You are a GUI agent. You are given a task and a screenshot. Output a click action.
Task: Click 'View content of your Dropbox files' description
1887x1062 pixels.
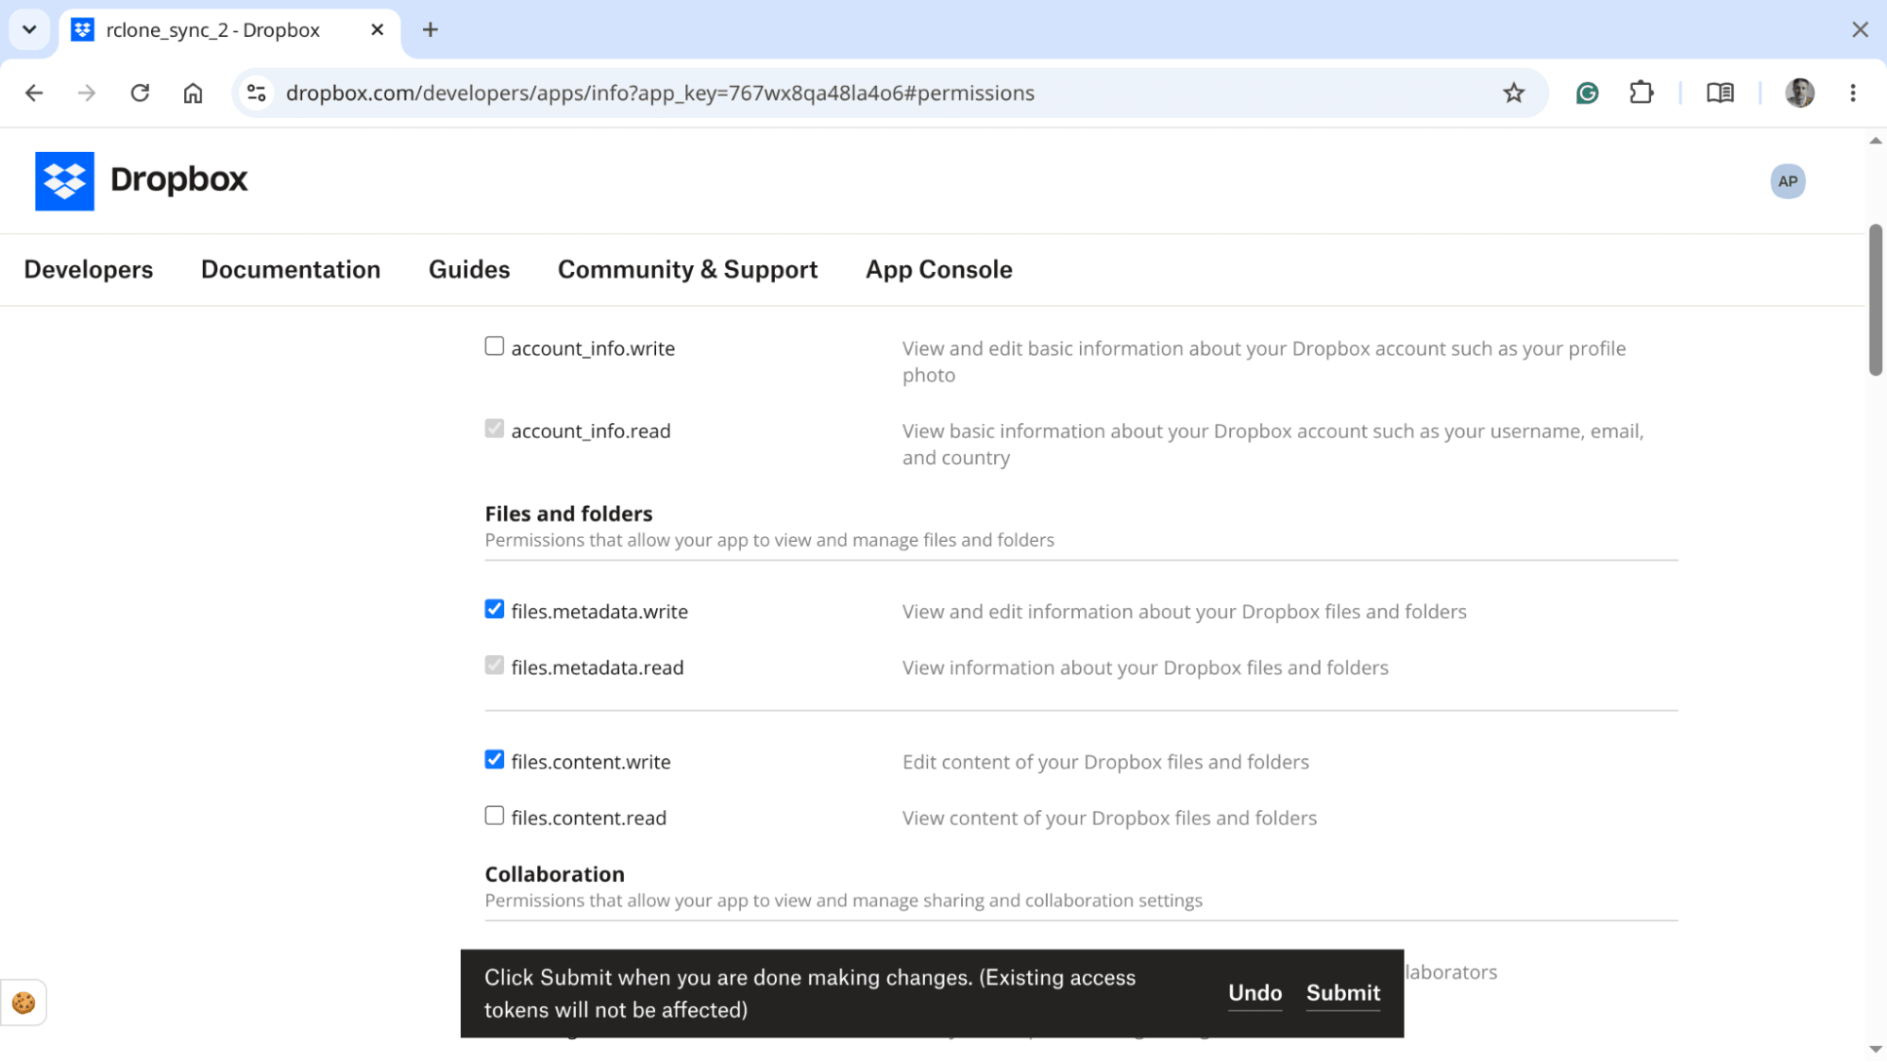[1109, 818]
